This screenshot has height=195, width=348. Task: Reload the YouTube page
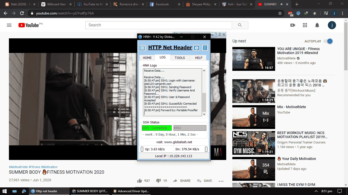tap(22, 13)
